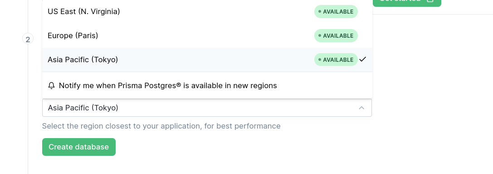Click the bell icon beside Notify me
The image size is (493, 174).
pyautogui.click(x=52, y=86)
